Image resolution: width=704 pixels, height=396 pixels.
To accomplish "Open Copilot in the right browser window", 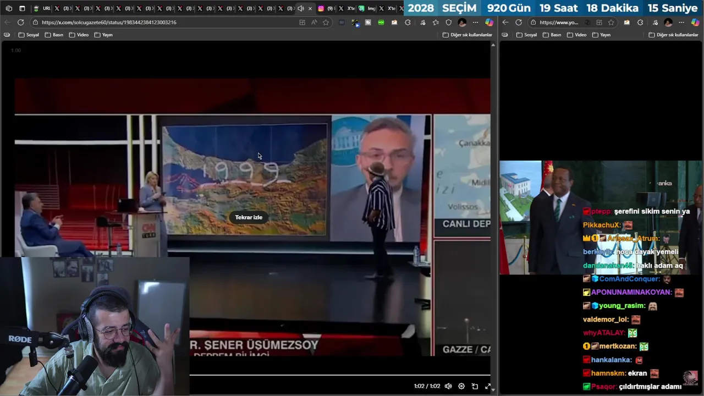I will (x=695, y=23).
